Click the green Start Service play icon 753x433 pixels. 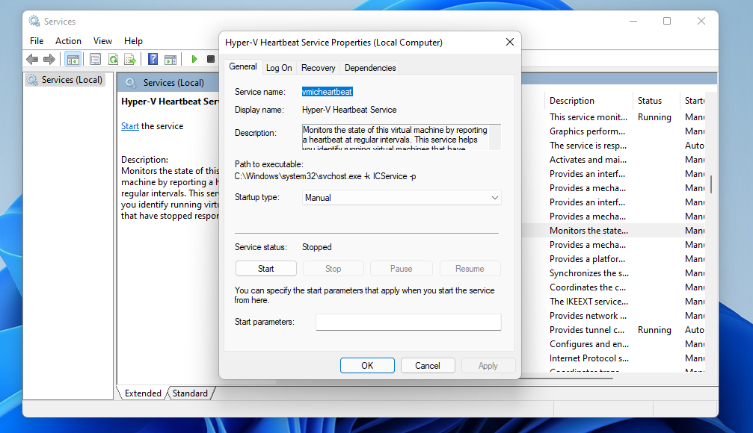pyautogui.click(x=194, y=59)
